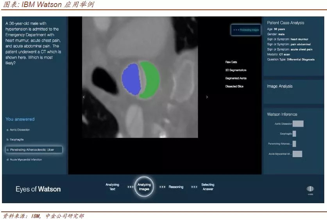327x220 pixels.
Task: Click Question Type: Differential Diagnosis entry
Action: [x=291, y=59]
